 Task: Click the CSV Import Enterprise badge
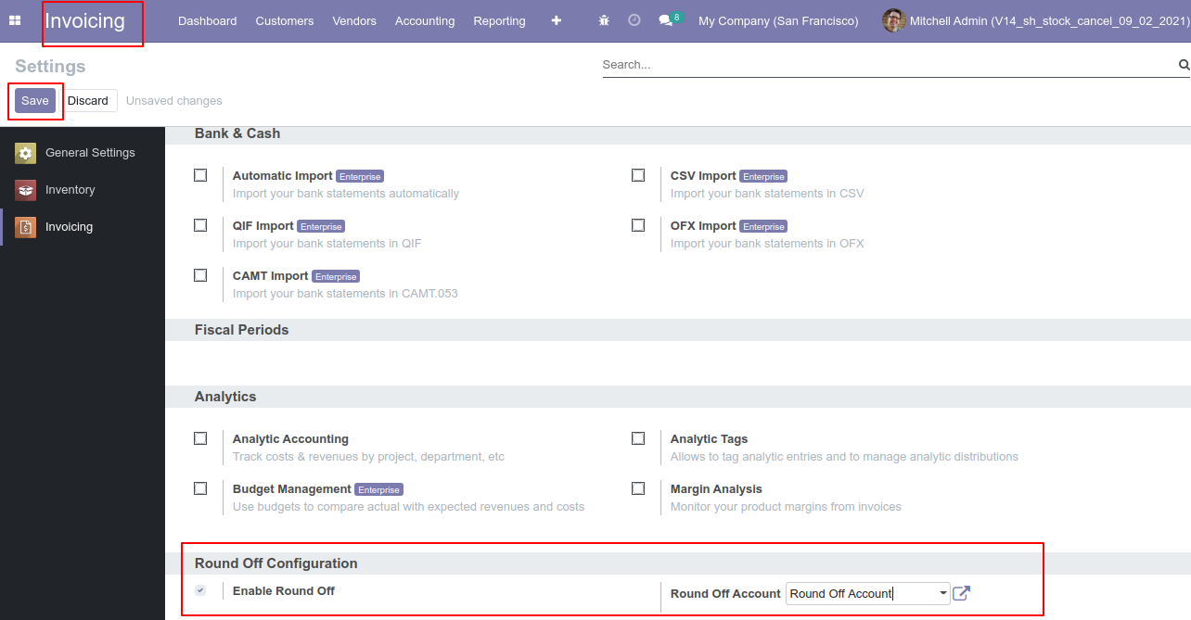[764, 176]
